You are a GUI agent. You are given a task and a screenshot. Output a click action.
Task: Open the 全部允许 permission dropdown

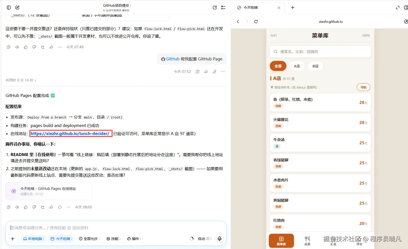89,239
